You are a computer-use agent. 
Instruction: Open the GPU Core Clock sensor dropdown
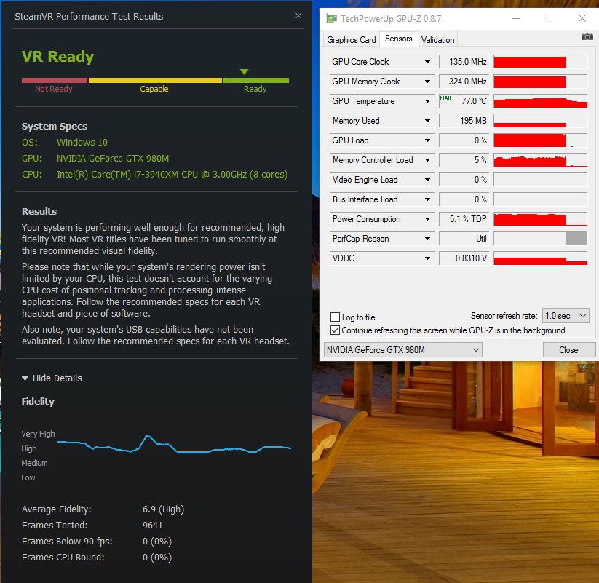[x=427, y=62]
